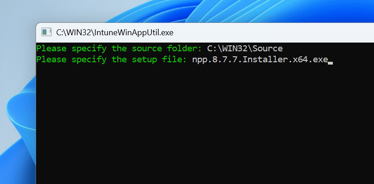The height and width of the screenshot is (184, 374).
Task: Click "Installer" in the setup filename
Action: (x=263, y=60)
